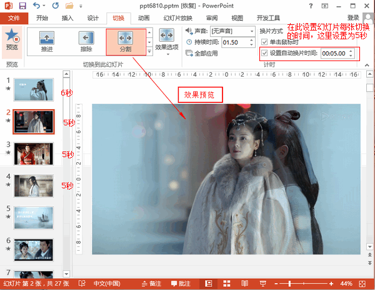The width and height of the screenshot is (375, 290).
Task: Click the 全部应用 button
Action: tap(202, 53)
